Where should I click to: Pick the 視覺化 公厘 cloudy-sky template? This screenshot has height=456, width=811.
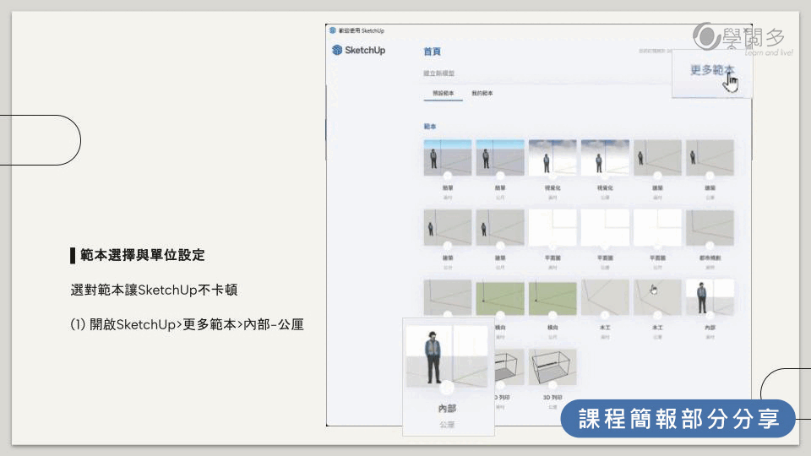tap(605, 158)
